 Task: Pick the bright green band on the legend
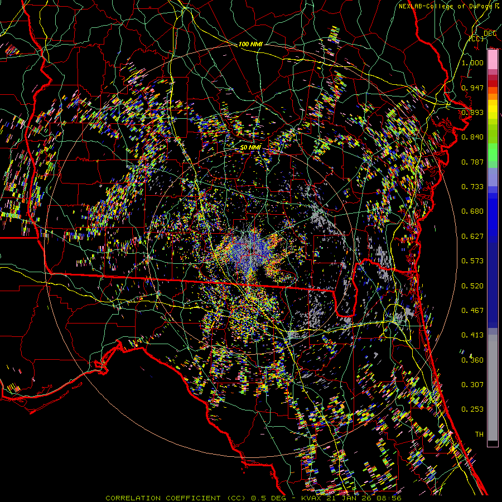493,155
